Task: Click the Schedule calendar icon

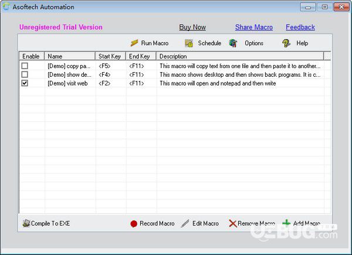Action: (189, 43)
